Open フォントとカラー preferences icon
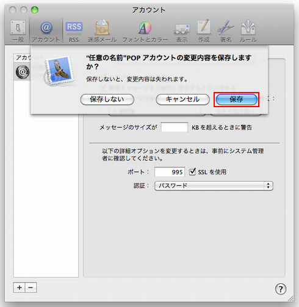299x307 pixels. point(145,31)
